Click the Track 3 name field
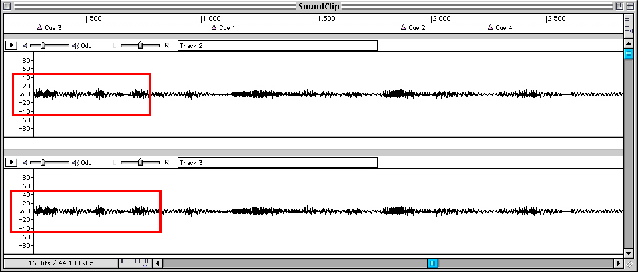The width and height of the screenshot is (638, 272). [x=277, y=162]
